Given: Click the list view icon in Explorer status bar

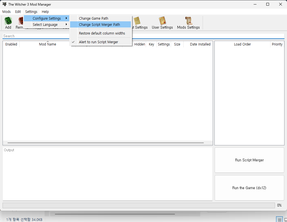Looking at the screenshot, I should click(279, 219).
